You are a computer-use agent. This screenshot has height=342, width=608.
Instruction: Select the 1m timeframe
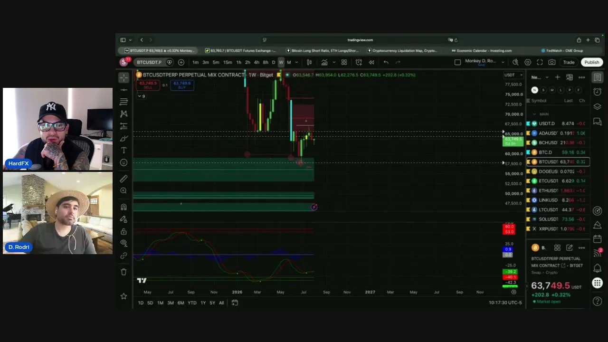195,62
